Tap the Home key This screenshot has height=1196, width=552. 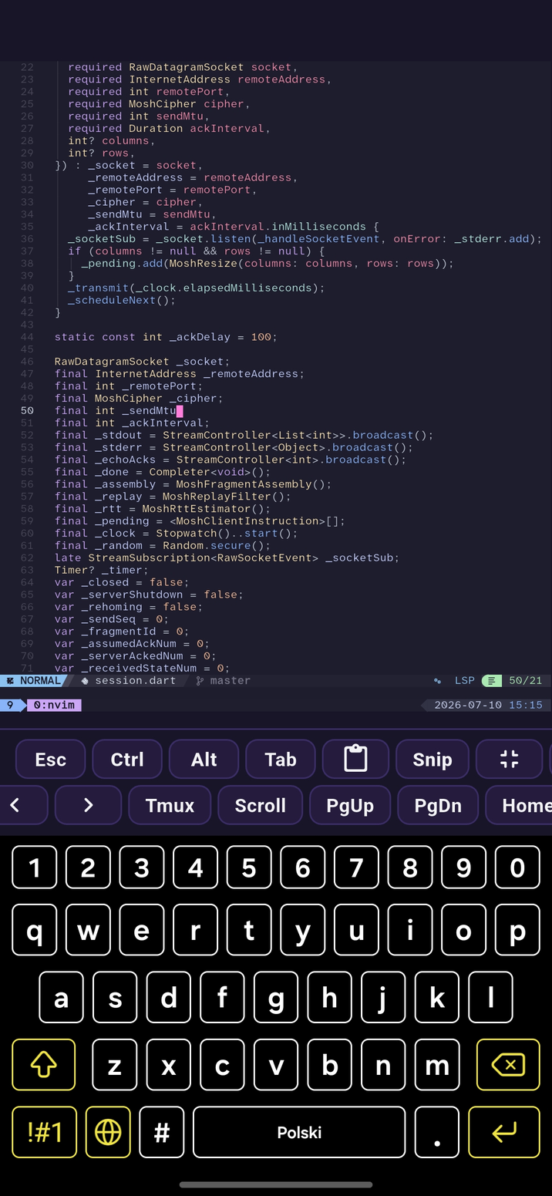click(520, 805)
